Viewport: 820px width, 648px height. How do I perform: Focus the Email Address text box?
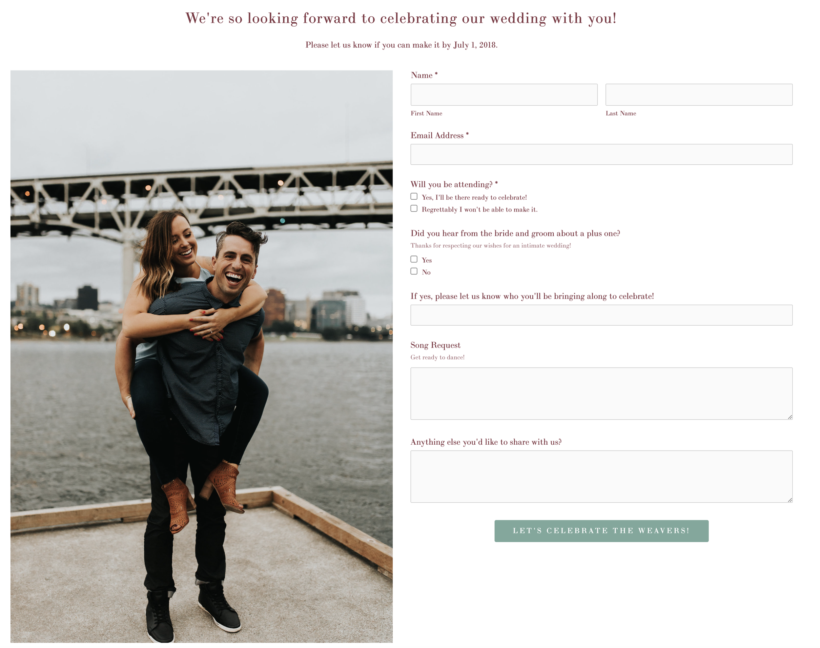click(602, 154)
